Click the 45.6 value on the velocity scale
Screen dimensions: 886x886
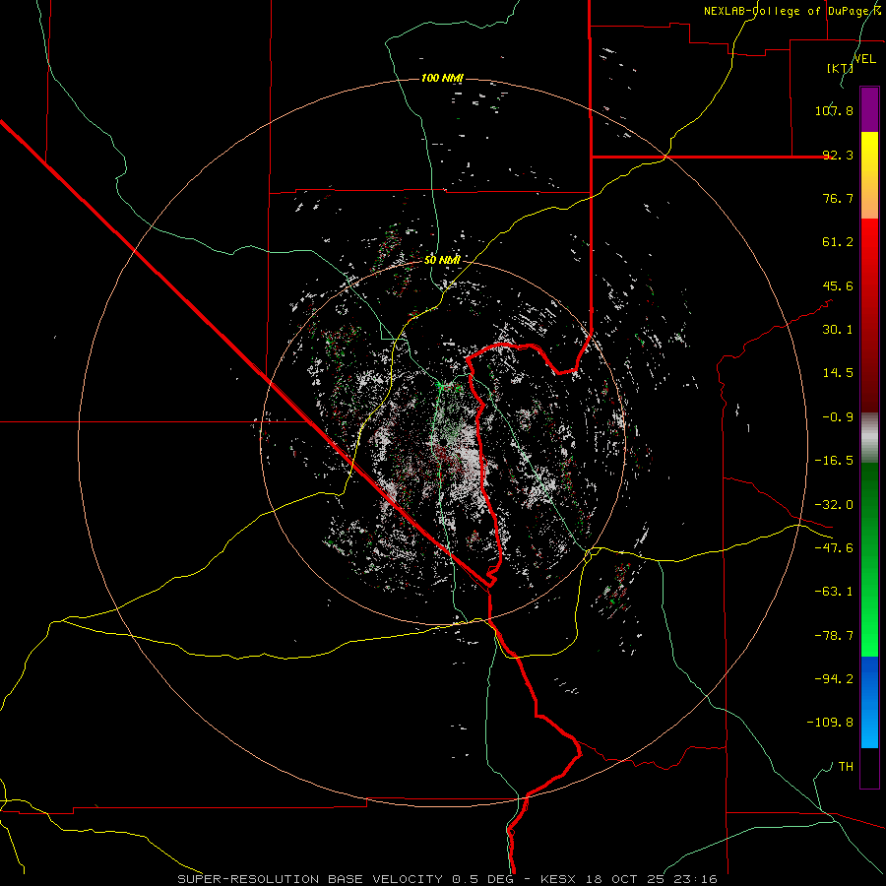tap(838, 285)
